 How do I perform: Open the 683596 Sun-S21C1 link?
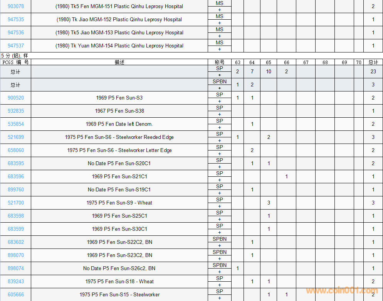tap(16, 177)
